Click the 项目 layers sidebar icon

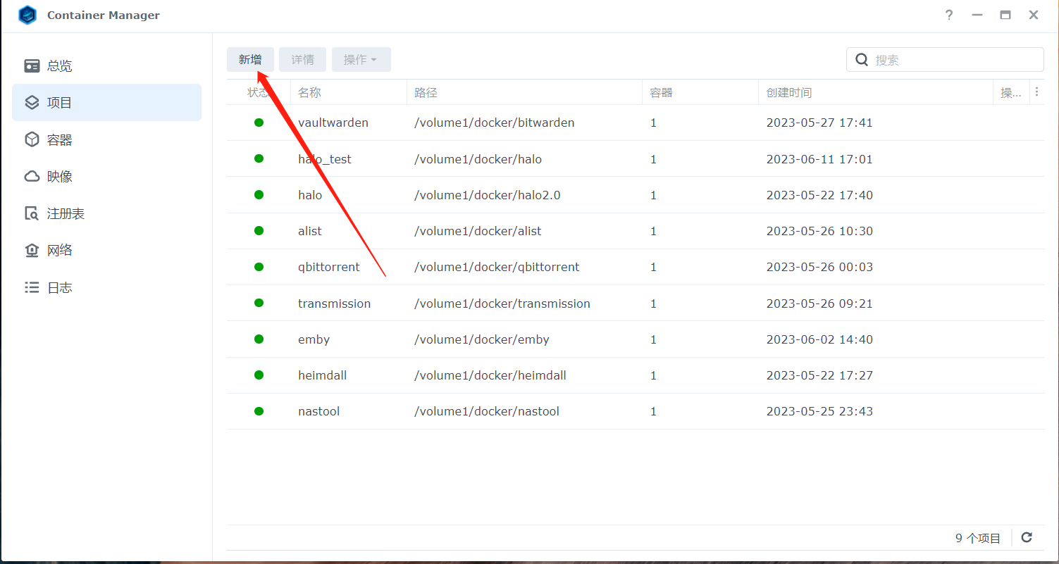click(x=32, y=103)
